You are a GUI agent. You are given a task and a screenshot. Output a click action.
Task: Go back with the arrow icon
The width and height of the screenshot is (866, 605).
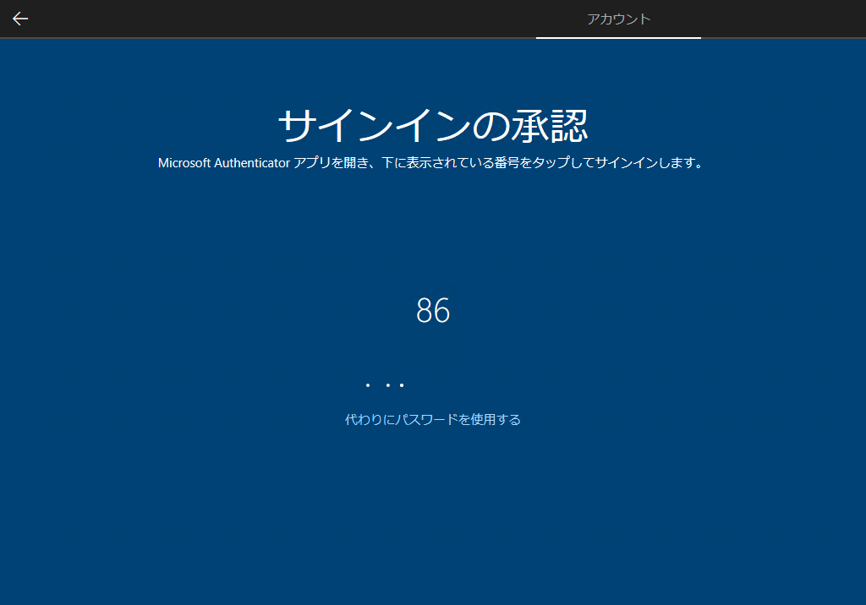point(20,19)
